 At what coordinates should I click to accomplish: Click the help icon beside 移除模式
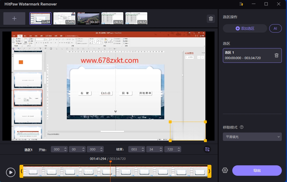coord(242,127)
